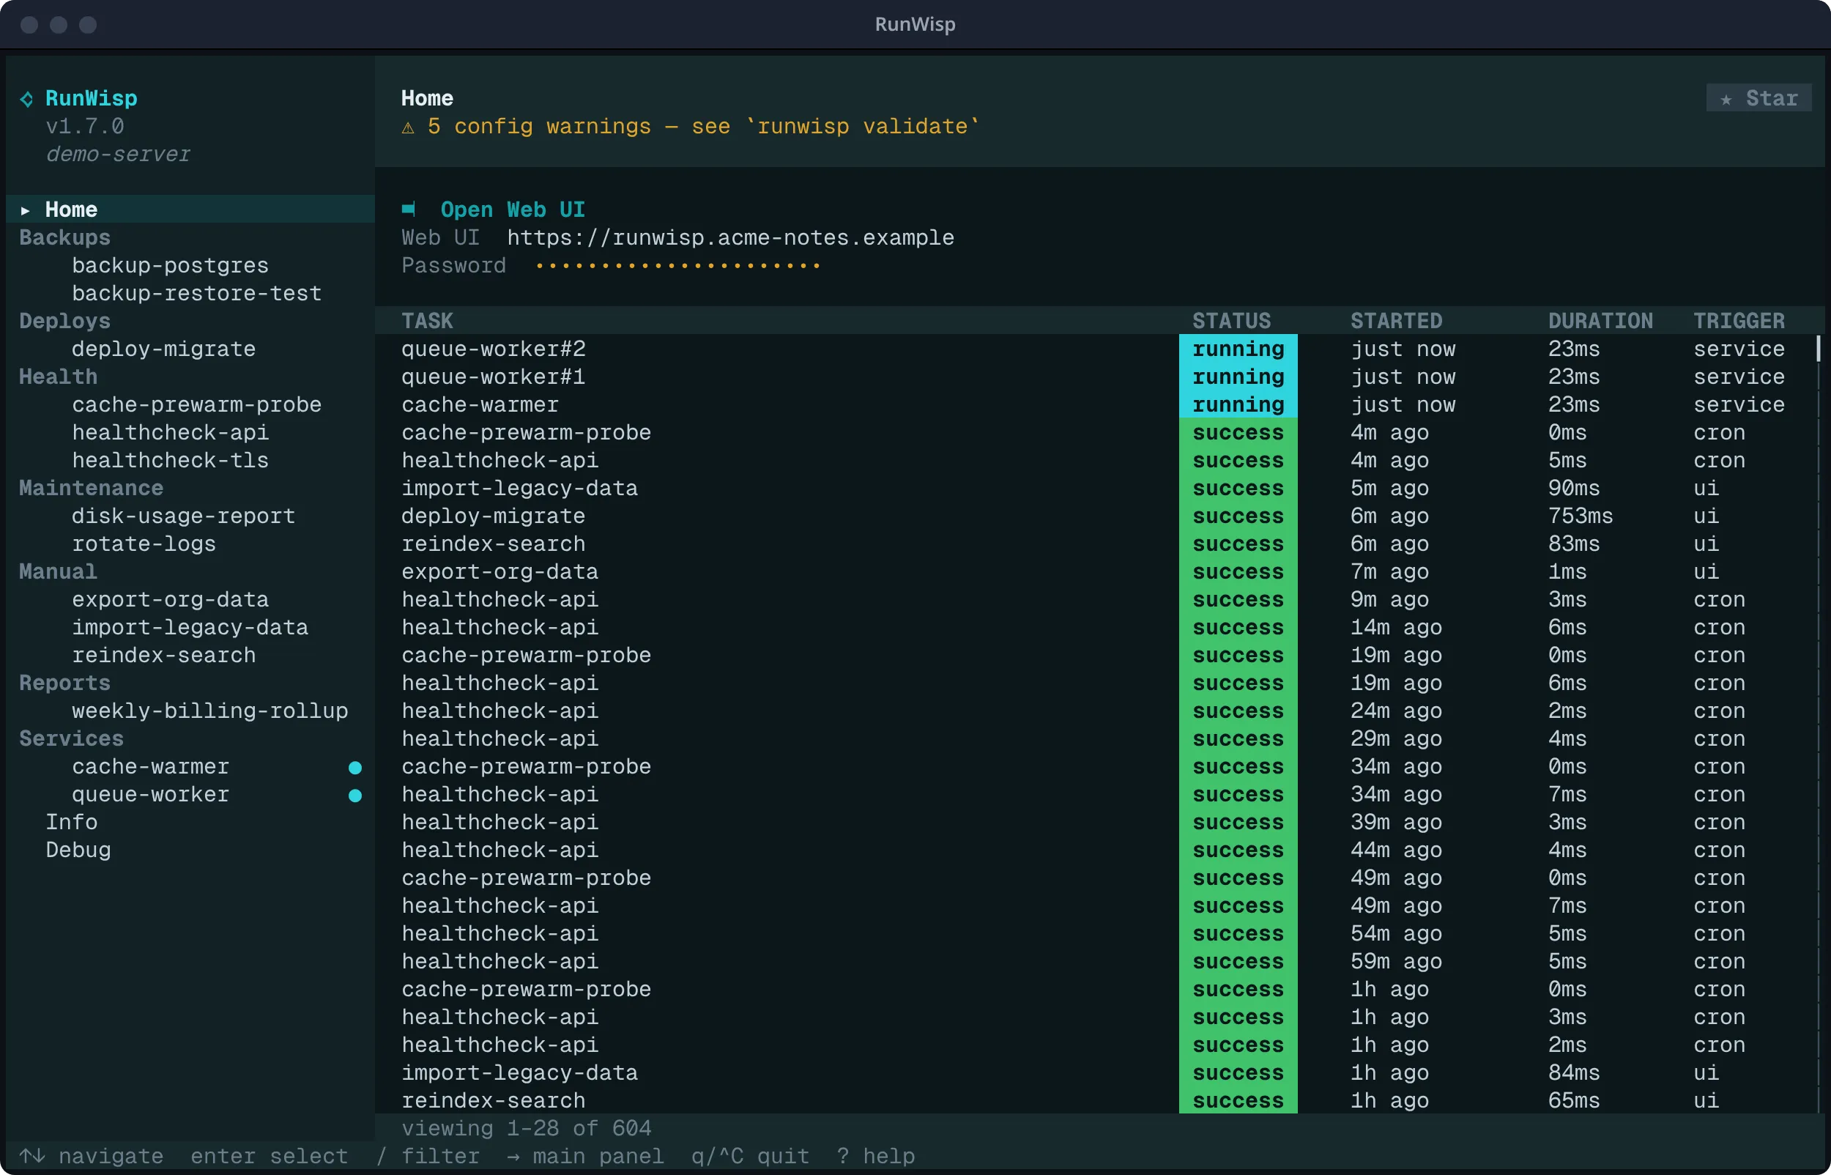This screenshot has height=1175, width=1831.
Task: Click the reindex-search run with 65ms duration
Action: (x=1095, y=1100)
